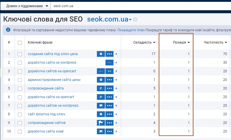This screenshot has width=231, height=140.
Task: Expand arrow for сопровождение сайтов row
Action: 116,123
